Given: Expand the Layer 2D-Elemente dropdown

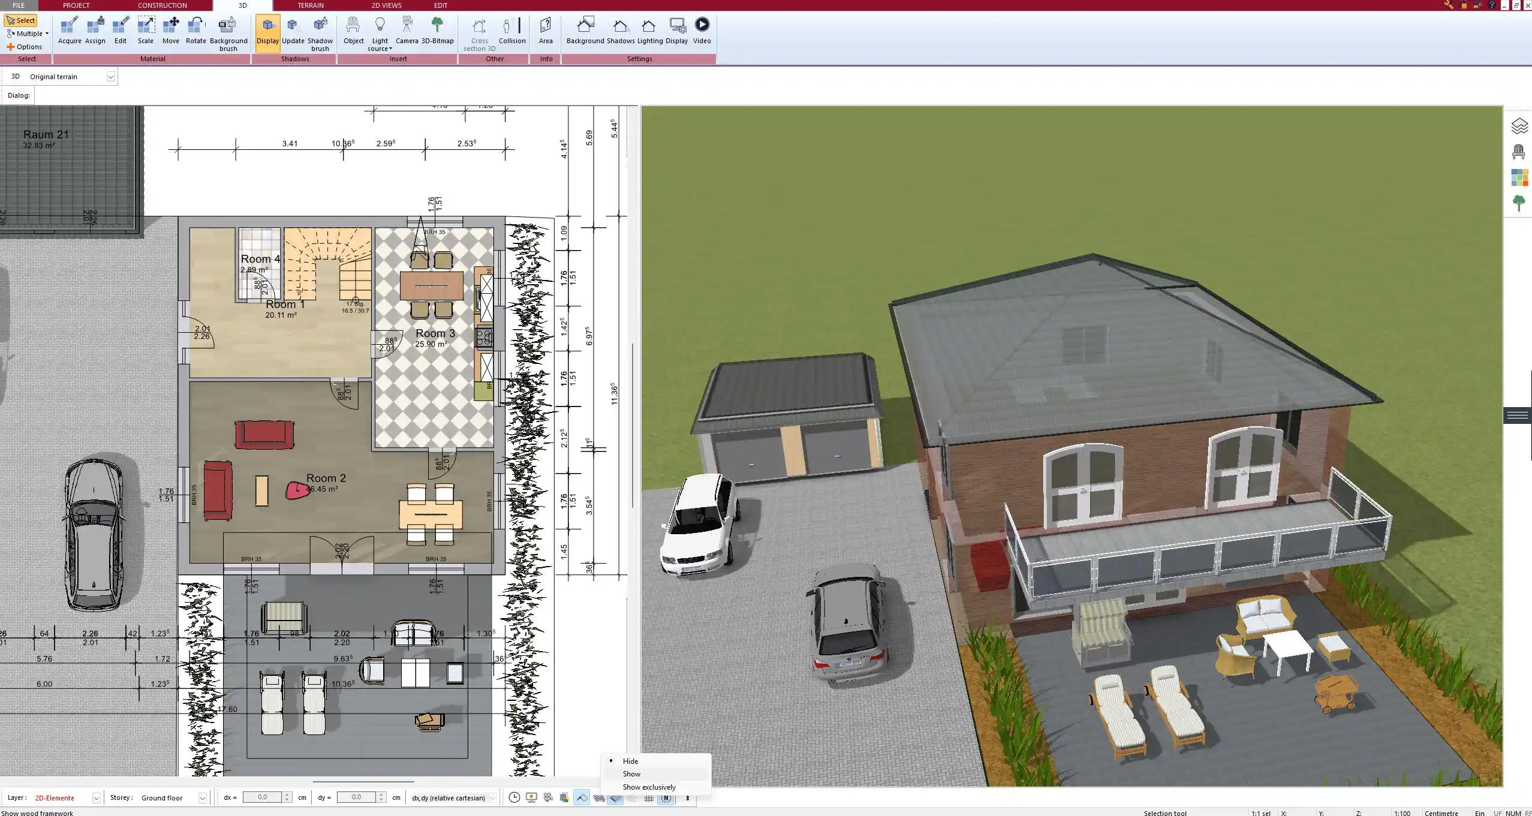Looking at the screenshot, I should (96, 798).
